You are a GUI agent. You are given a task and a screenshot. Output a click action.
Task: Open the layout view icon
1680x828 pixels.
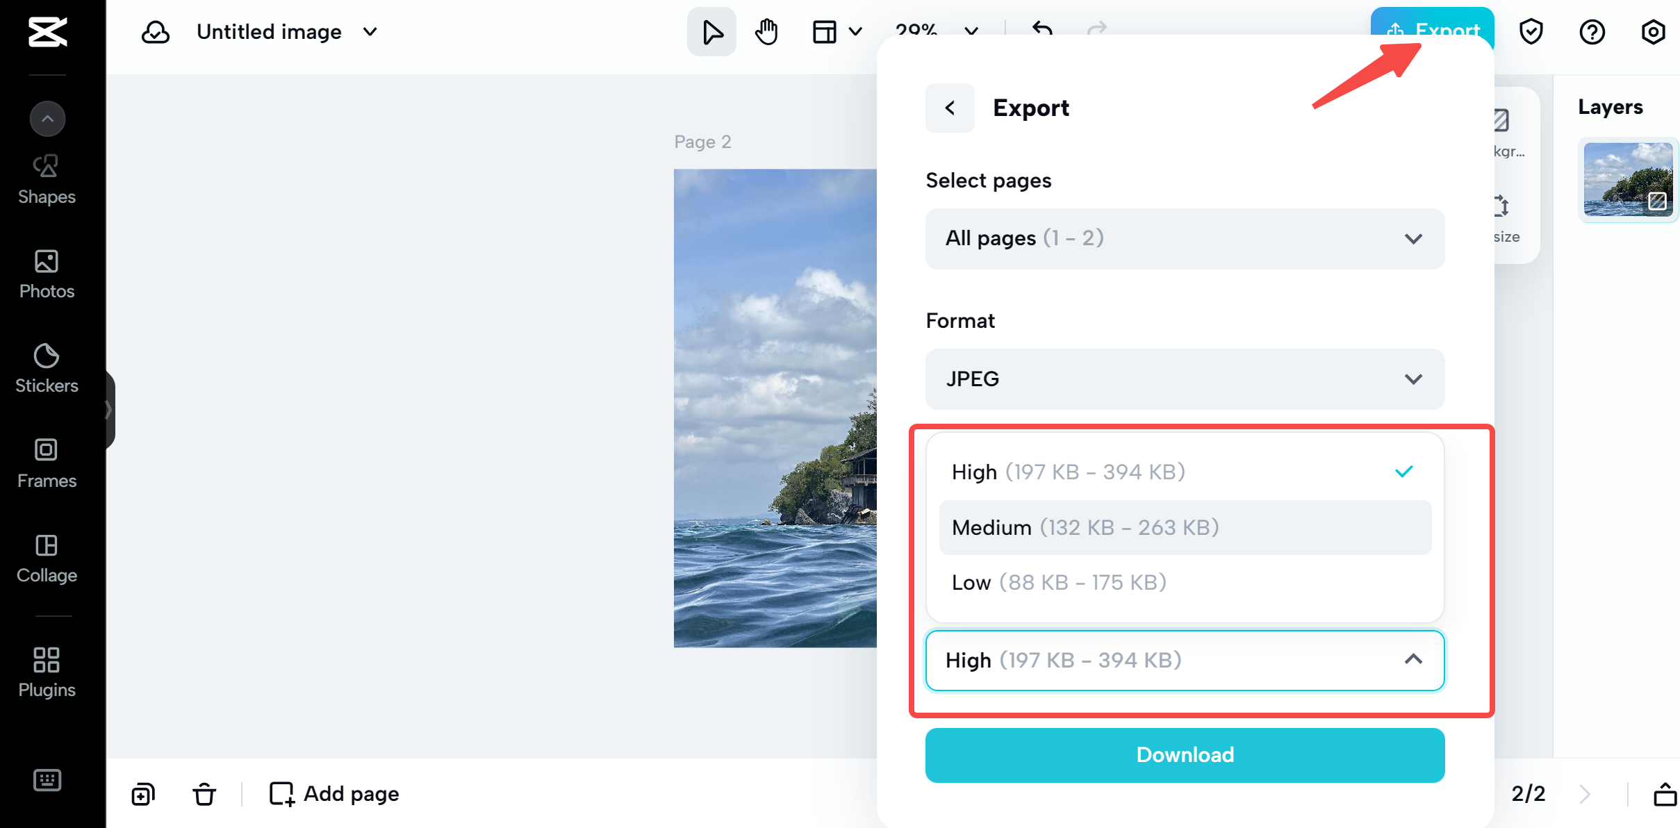[824, 31]
